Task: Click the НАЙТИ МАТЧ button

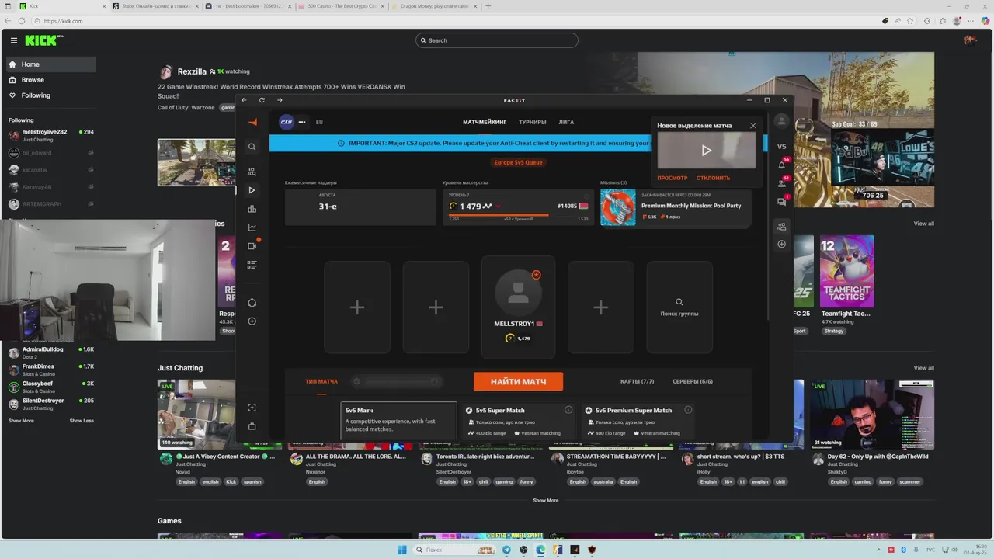Action: [x=518, y=381]
